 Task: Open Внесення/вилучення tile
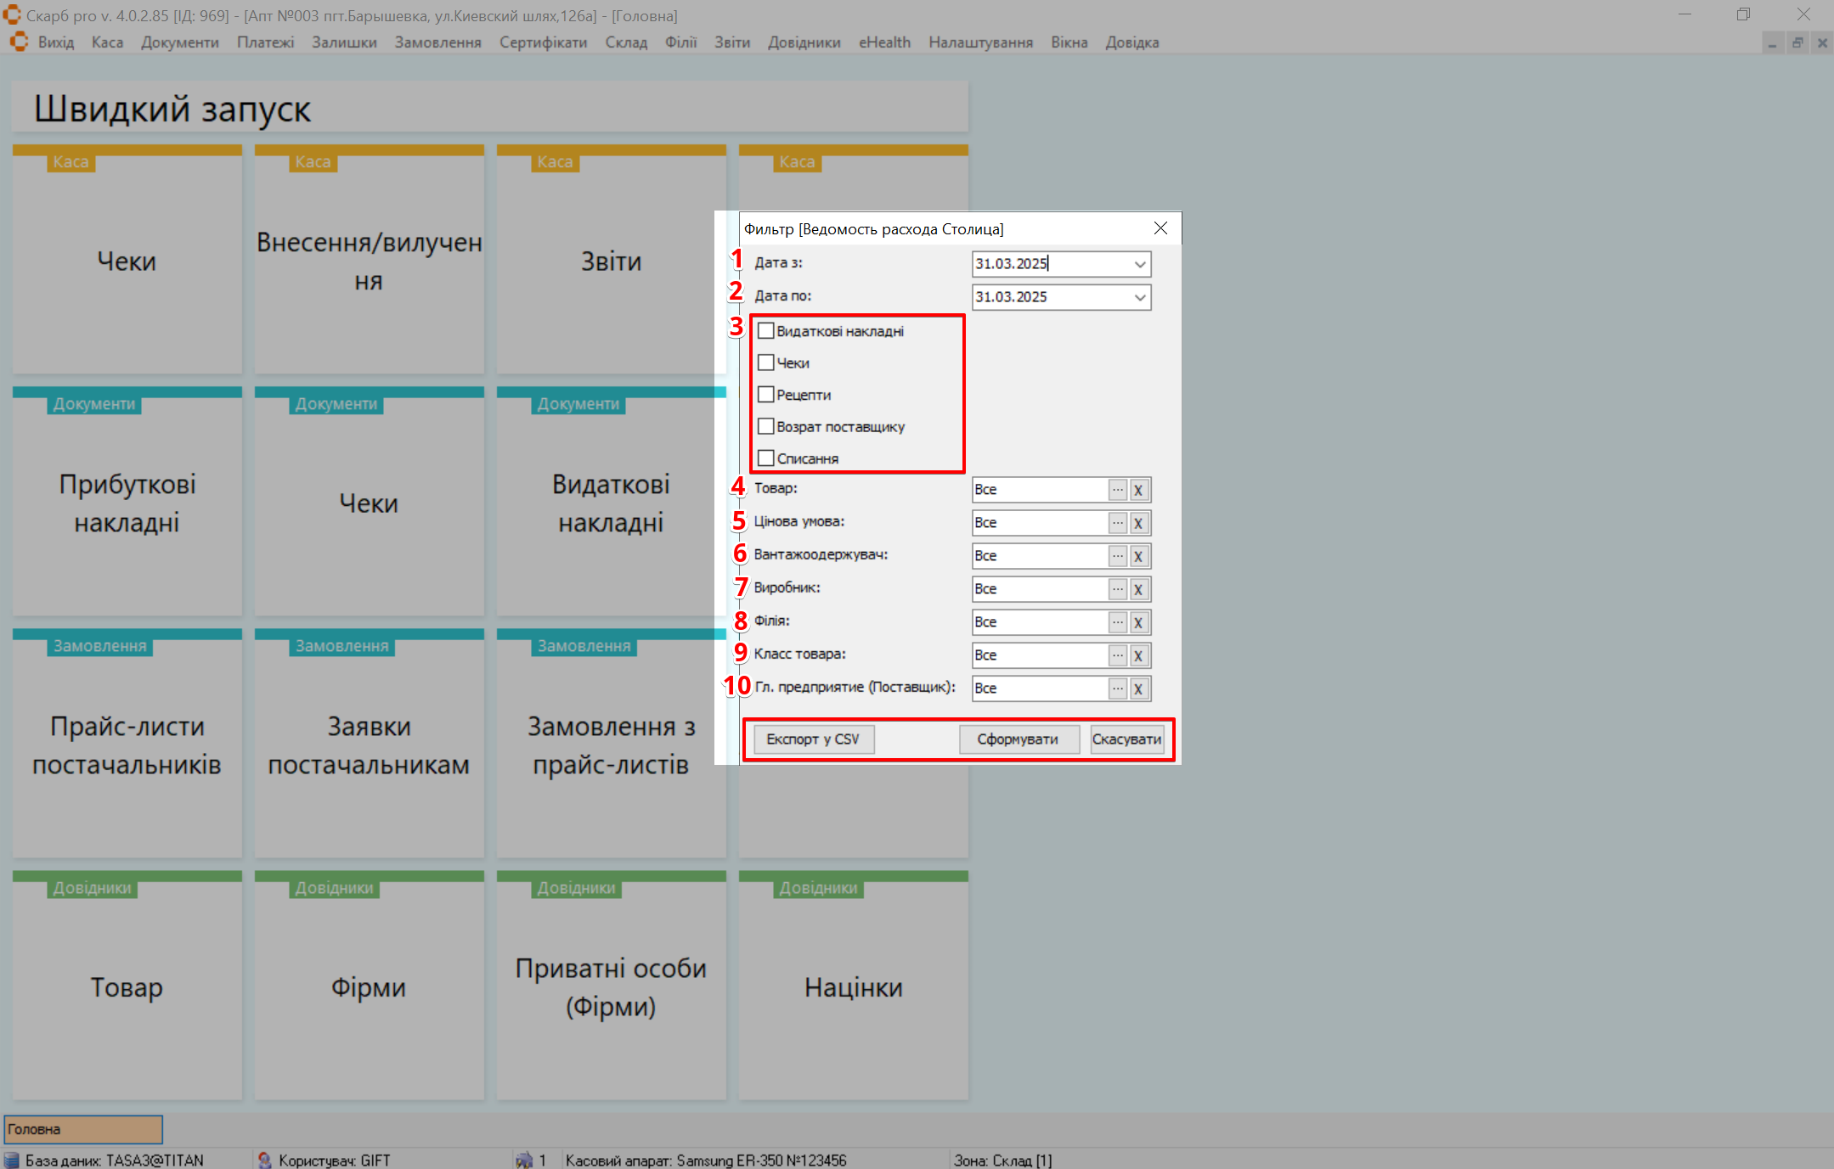[370, 260]
